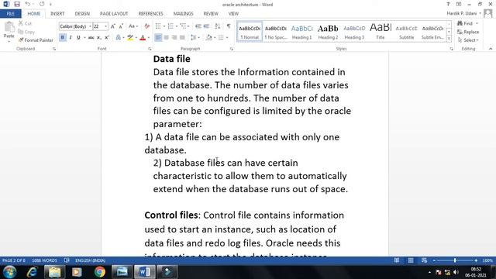Viewport: 496px width, 279px height.
Task: Click Shading paint bucket icon
Action: coord(208,38)
